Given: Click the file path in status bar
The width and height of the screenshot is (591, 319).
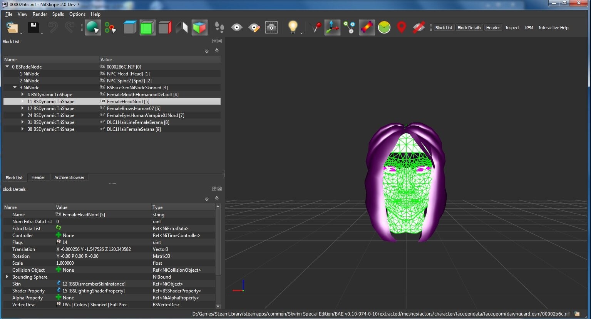Looking at the screenshot, I should coord(381,314).
